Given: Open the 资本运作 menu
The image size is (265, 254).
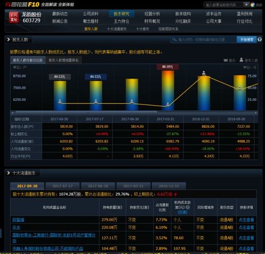Looking at the screenshot, I should (x=214, y=14).
